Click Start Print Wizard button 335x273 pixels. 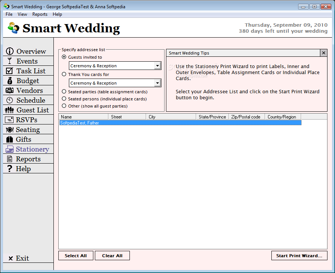pos(299,255)
